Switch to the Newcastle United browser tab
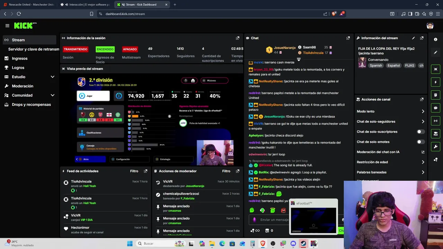 coord(29,4)
